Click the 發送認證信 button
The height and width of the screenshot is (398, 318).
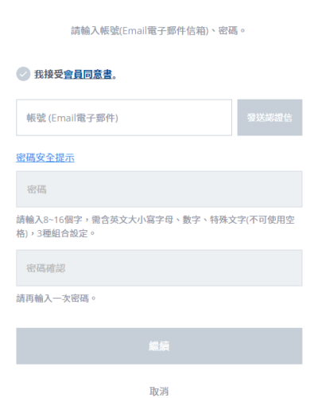click(270, 118)
